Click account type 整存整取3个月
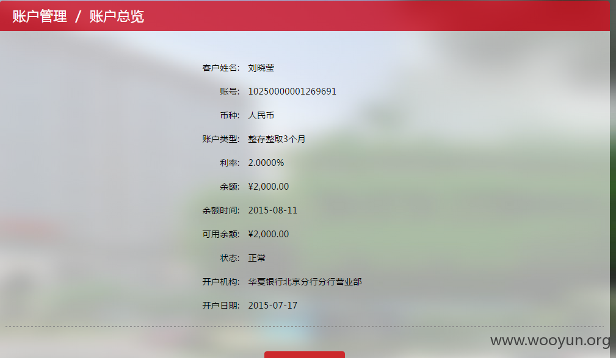The width and height of the screenshot is (616, 358). coord(277,139)
